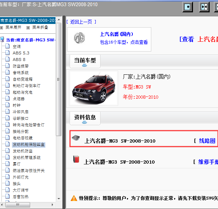Open the 制动灯与倒车灯 tree item
Image resolution: width=218 pixels, height=209 pixels.
26,86
